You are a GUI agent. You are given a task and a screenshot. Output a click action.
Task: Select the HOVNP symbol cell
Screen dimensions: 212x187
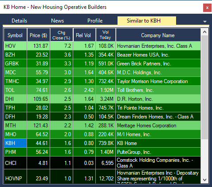click(x=15, y=176)
